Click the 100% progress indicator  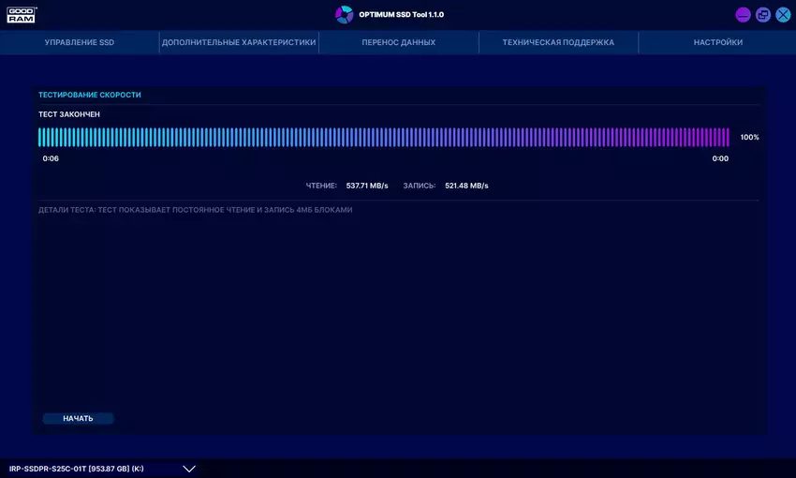coord(749,138)
